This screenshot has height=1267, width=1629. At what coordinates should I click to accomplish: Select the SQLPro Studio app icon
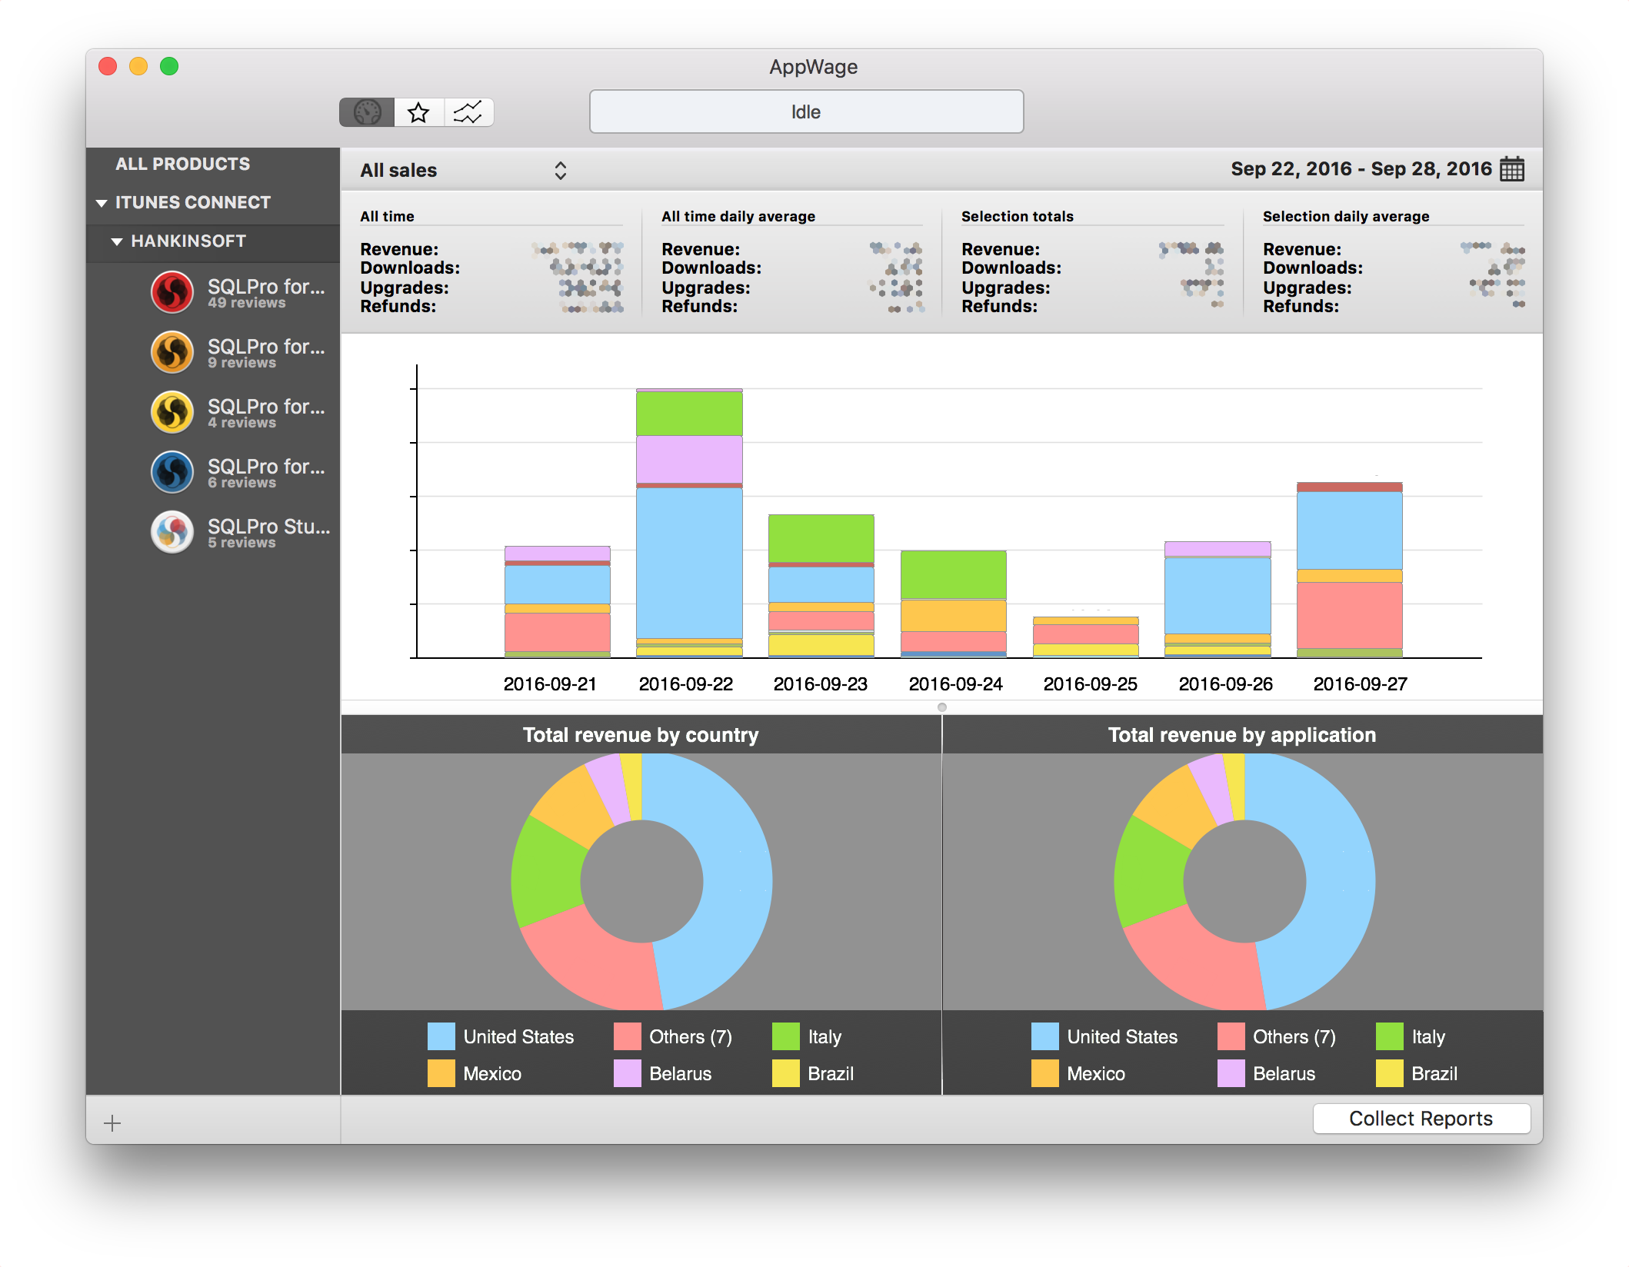(172, 532)
